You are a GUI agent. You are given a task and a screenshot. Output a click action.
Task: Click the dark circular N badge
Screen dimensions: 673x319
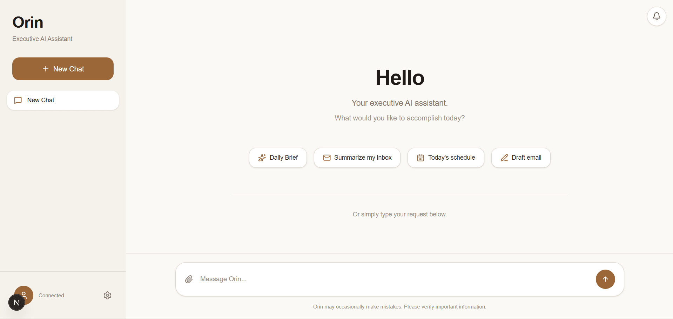16,303
